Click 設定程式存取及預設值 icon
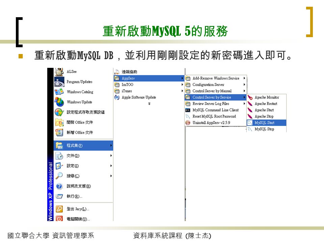The image size is (324, 243). tap(59, 112)
